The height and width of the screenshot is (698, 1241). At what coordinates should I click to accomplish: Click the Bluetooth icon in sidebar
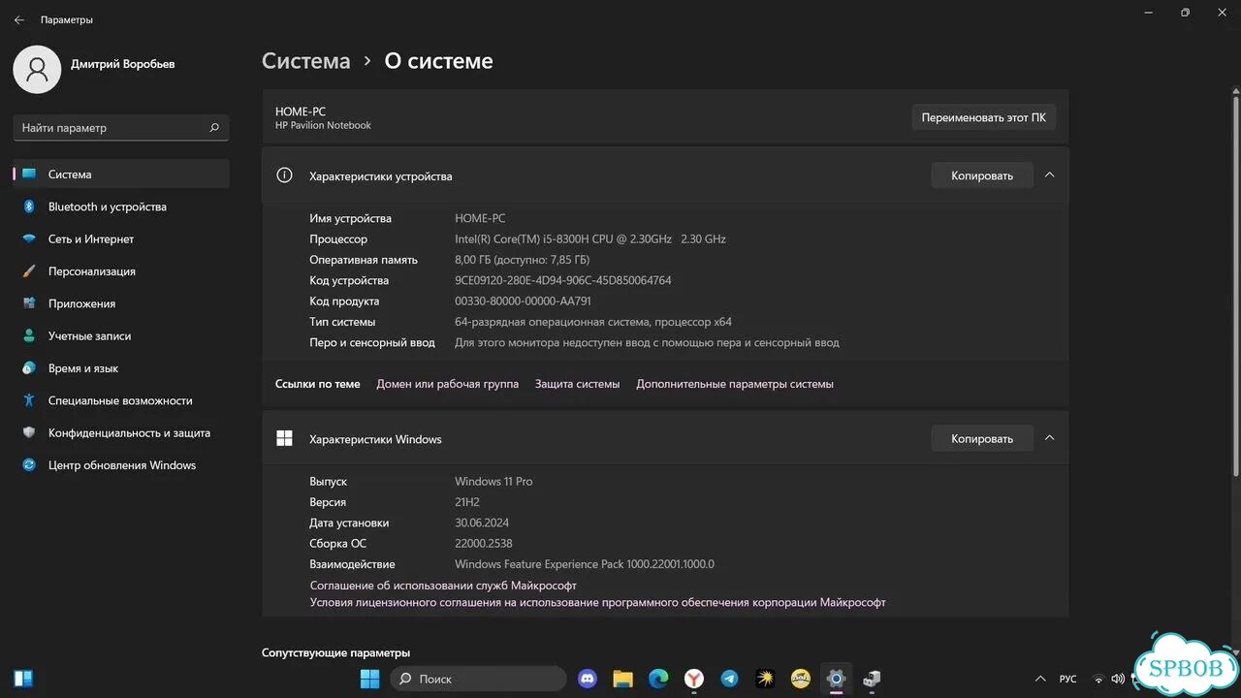tap(29, 206)
